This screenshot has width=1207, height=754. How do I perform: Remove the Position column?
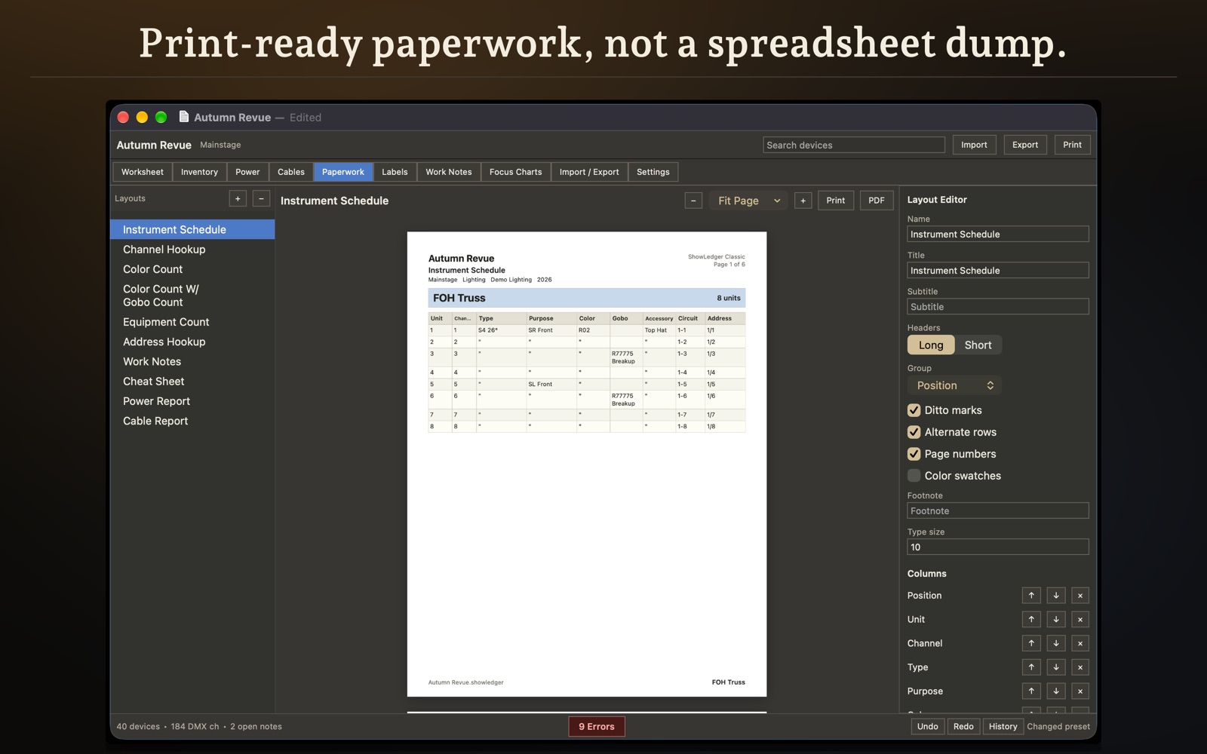(1080, 596)
